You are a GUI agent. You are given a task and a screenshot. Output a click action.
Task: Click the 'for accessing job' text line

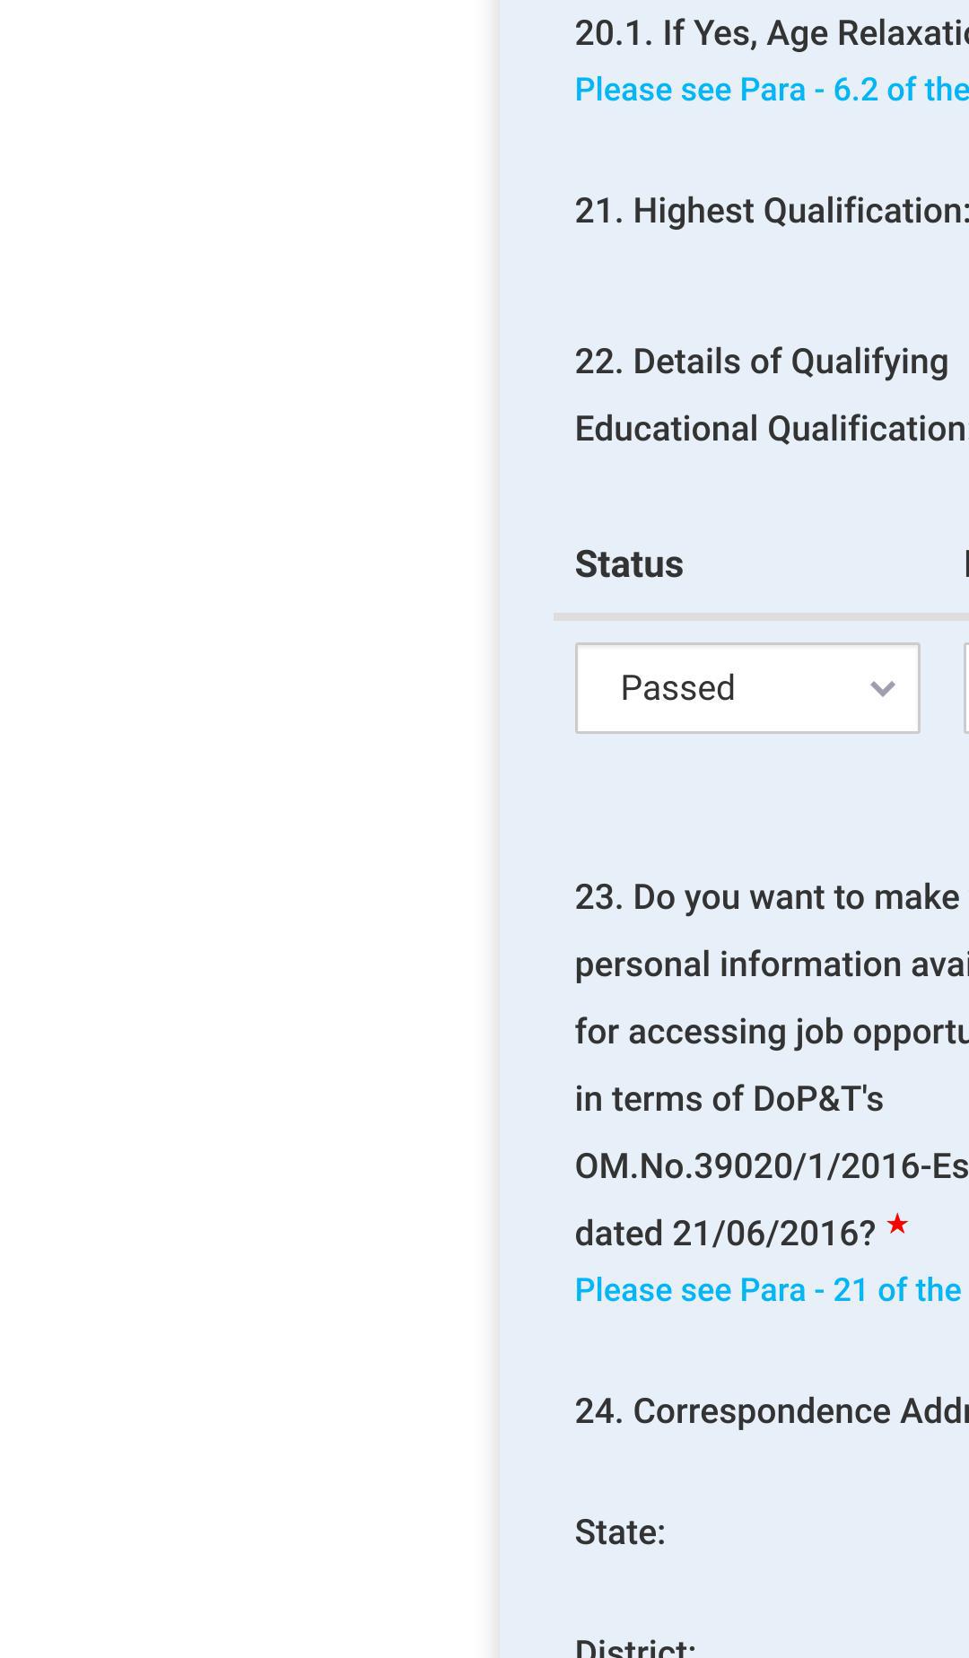(772, 1032)
